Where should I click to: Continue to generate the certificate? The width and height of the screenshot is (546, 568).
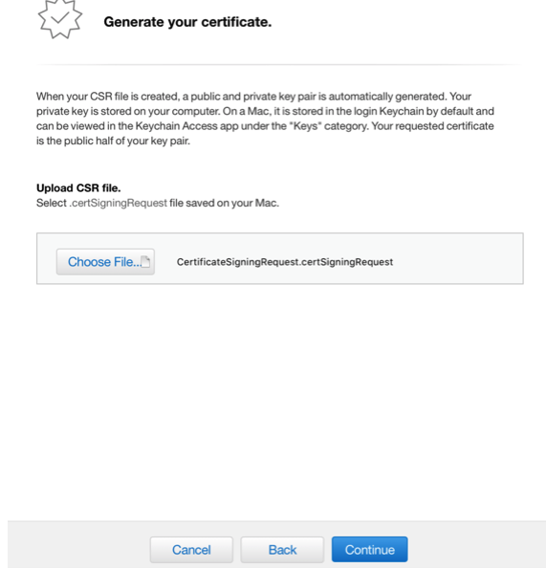coord(369,550)
